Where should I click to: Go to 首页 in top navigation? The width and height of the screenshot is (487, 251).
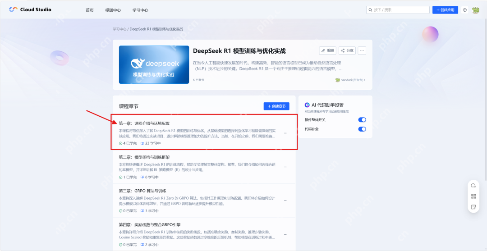pyautogui.click(x=90, y=10)
